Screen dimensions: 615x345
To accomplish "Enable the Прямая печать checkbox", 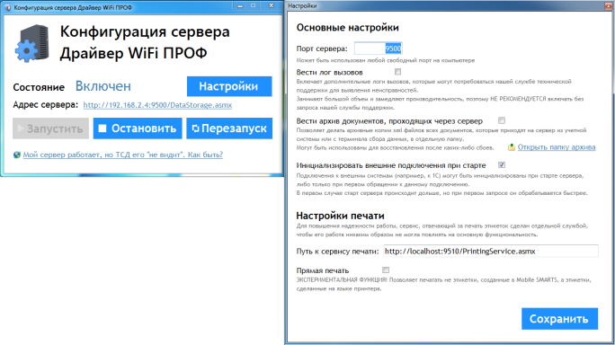I will [386, 270].
